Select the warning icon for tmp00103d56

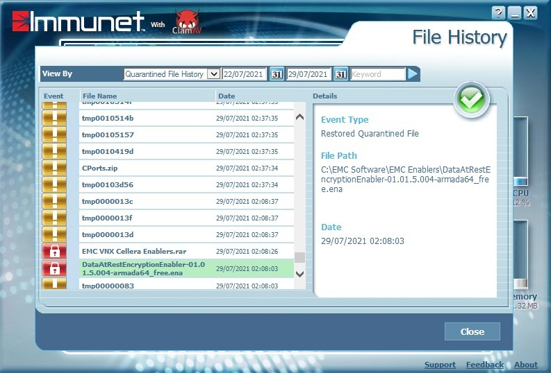coord(54,184)
